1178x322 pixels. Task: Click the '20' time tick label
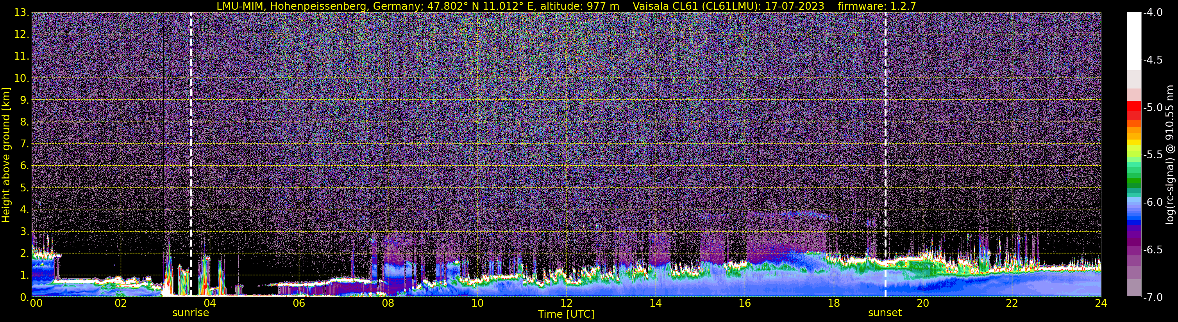[x=923, y=303]
